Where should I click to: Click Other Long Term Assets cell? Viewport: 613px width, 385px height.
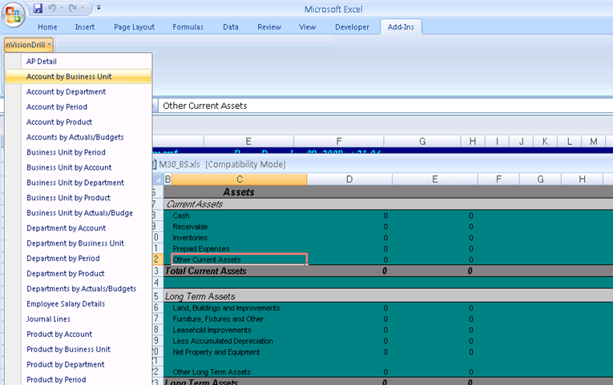(x=240, y=371)
